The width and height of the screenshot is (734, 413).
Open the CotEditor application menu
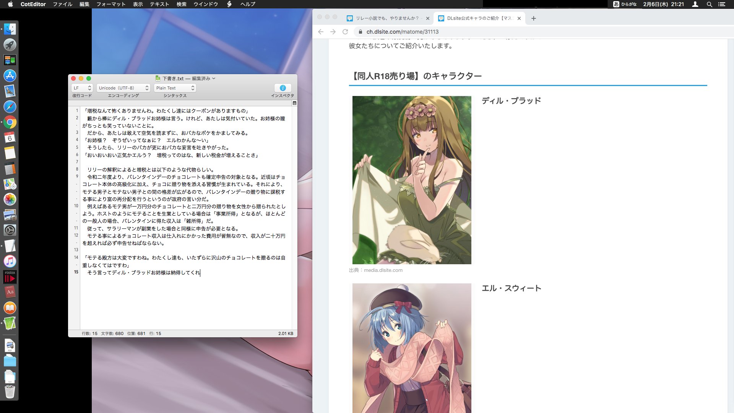click(33, 4)
